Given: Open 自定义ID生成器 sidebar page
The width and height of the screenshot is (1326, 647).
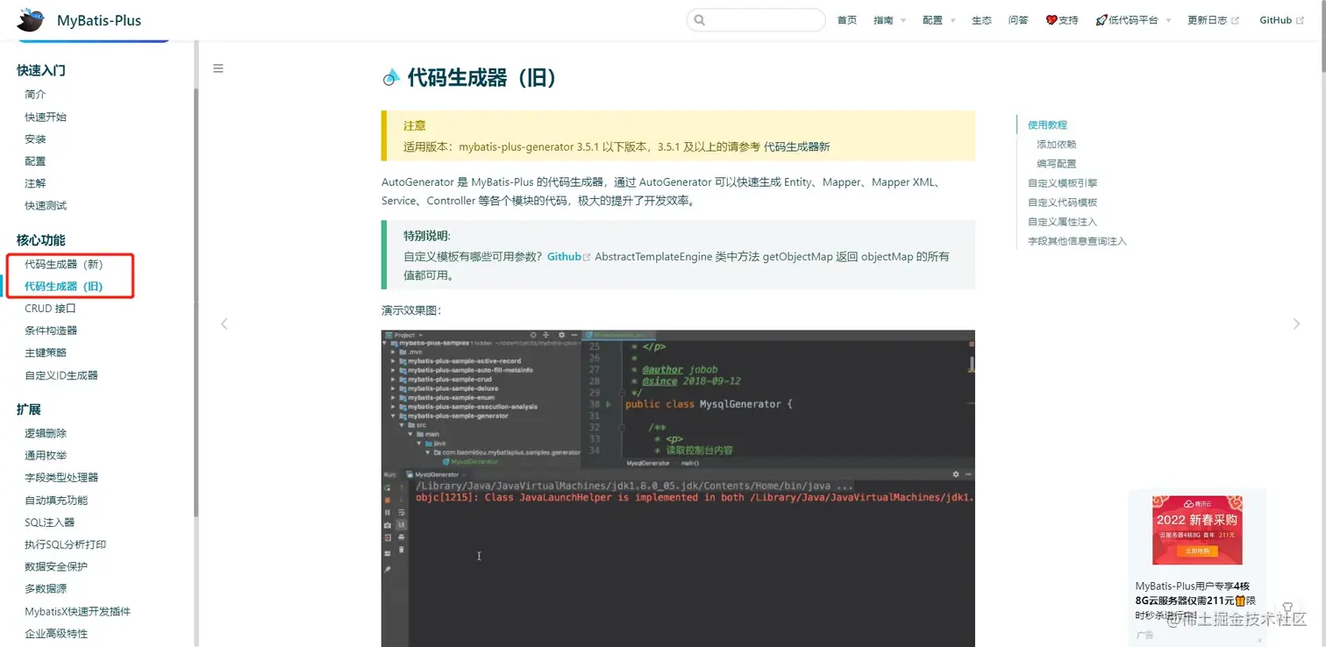Looking at the screenshot, I should pos(61,375).
